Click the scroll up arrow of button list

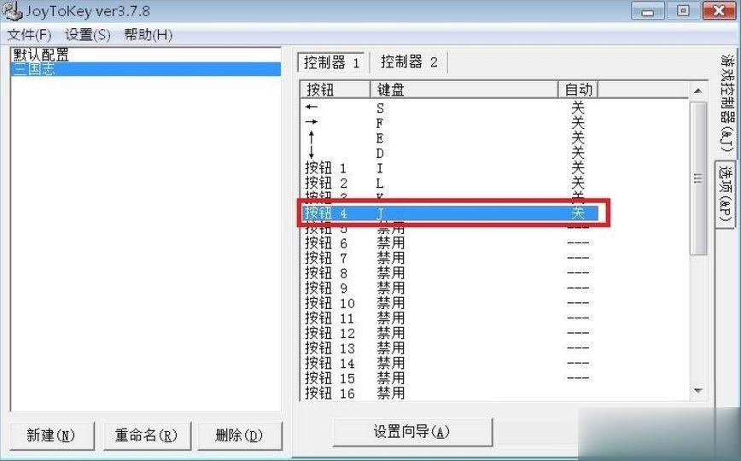click(x=698, y=90)
